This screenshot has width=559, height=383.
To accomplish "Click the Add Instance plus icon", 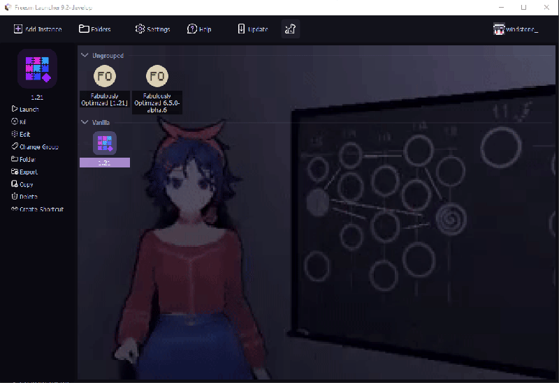I will click(18, 29).
